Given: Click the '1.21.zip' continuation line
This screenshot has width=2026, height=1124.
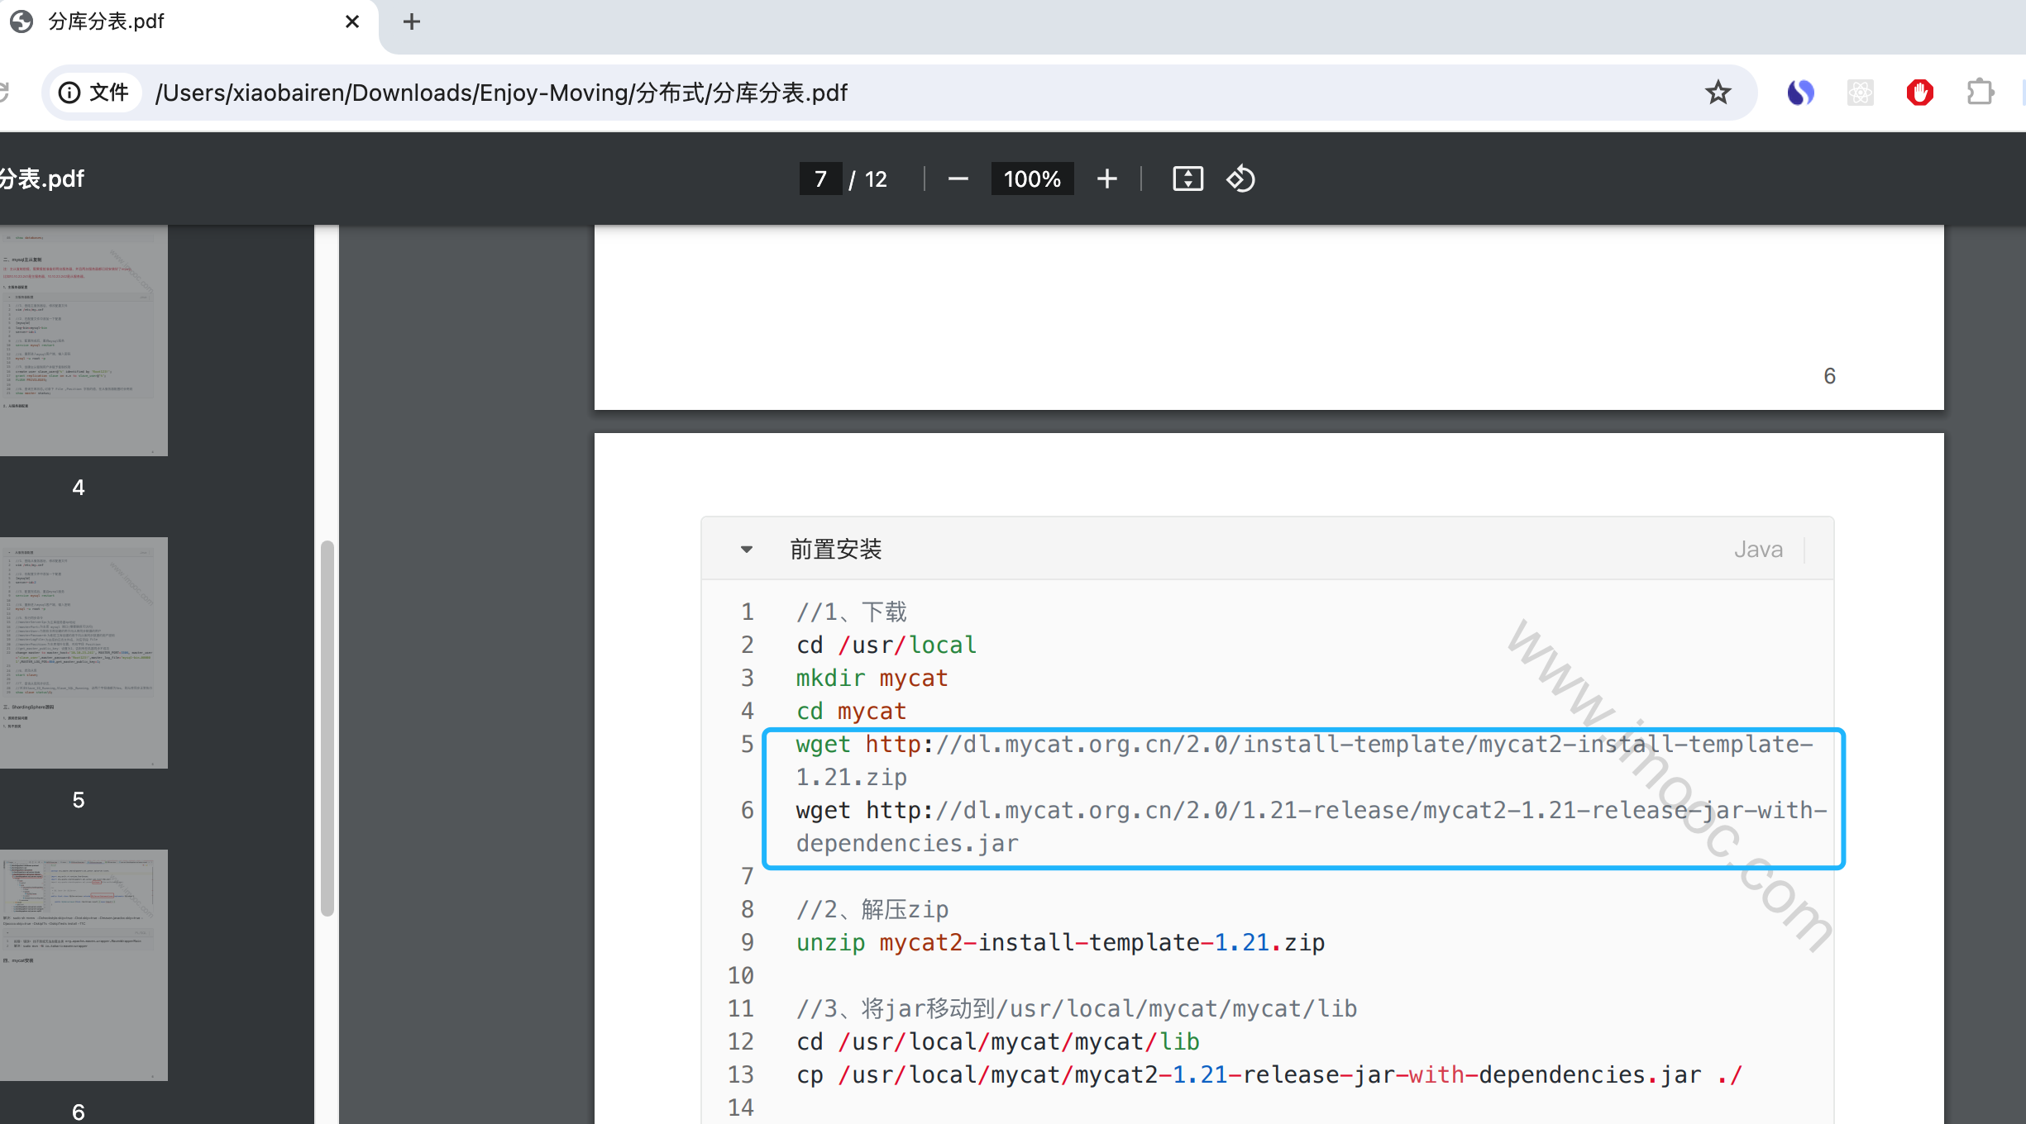Looking at the screenshot, I should point(851,777).
